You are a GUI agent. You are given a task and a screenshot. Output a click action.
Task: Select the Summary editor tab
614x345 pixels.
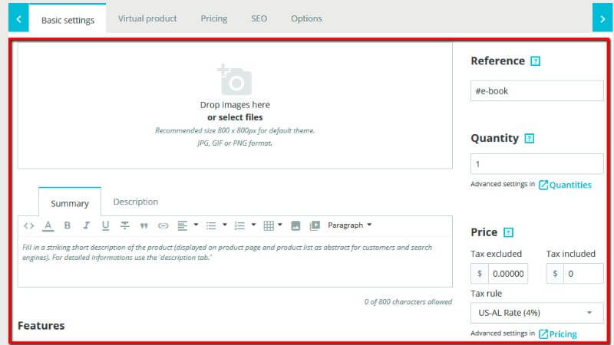click(x=70, y=202)
